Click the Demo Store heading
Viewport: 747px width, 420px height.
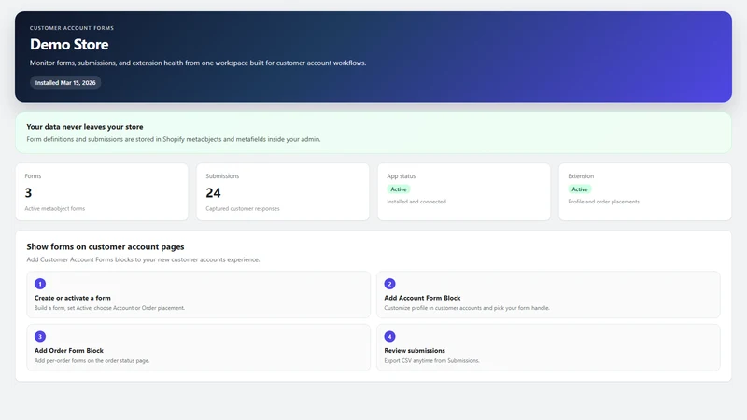pyautogui.click(x=69, y=44)
